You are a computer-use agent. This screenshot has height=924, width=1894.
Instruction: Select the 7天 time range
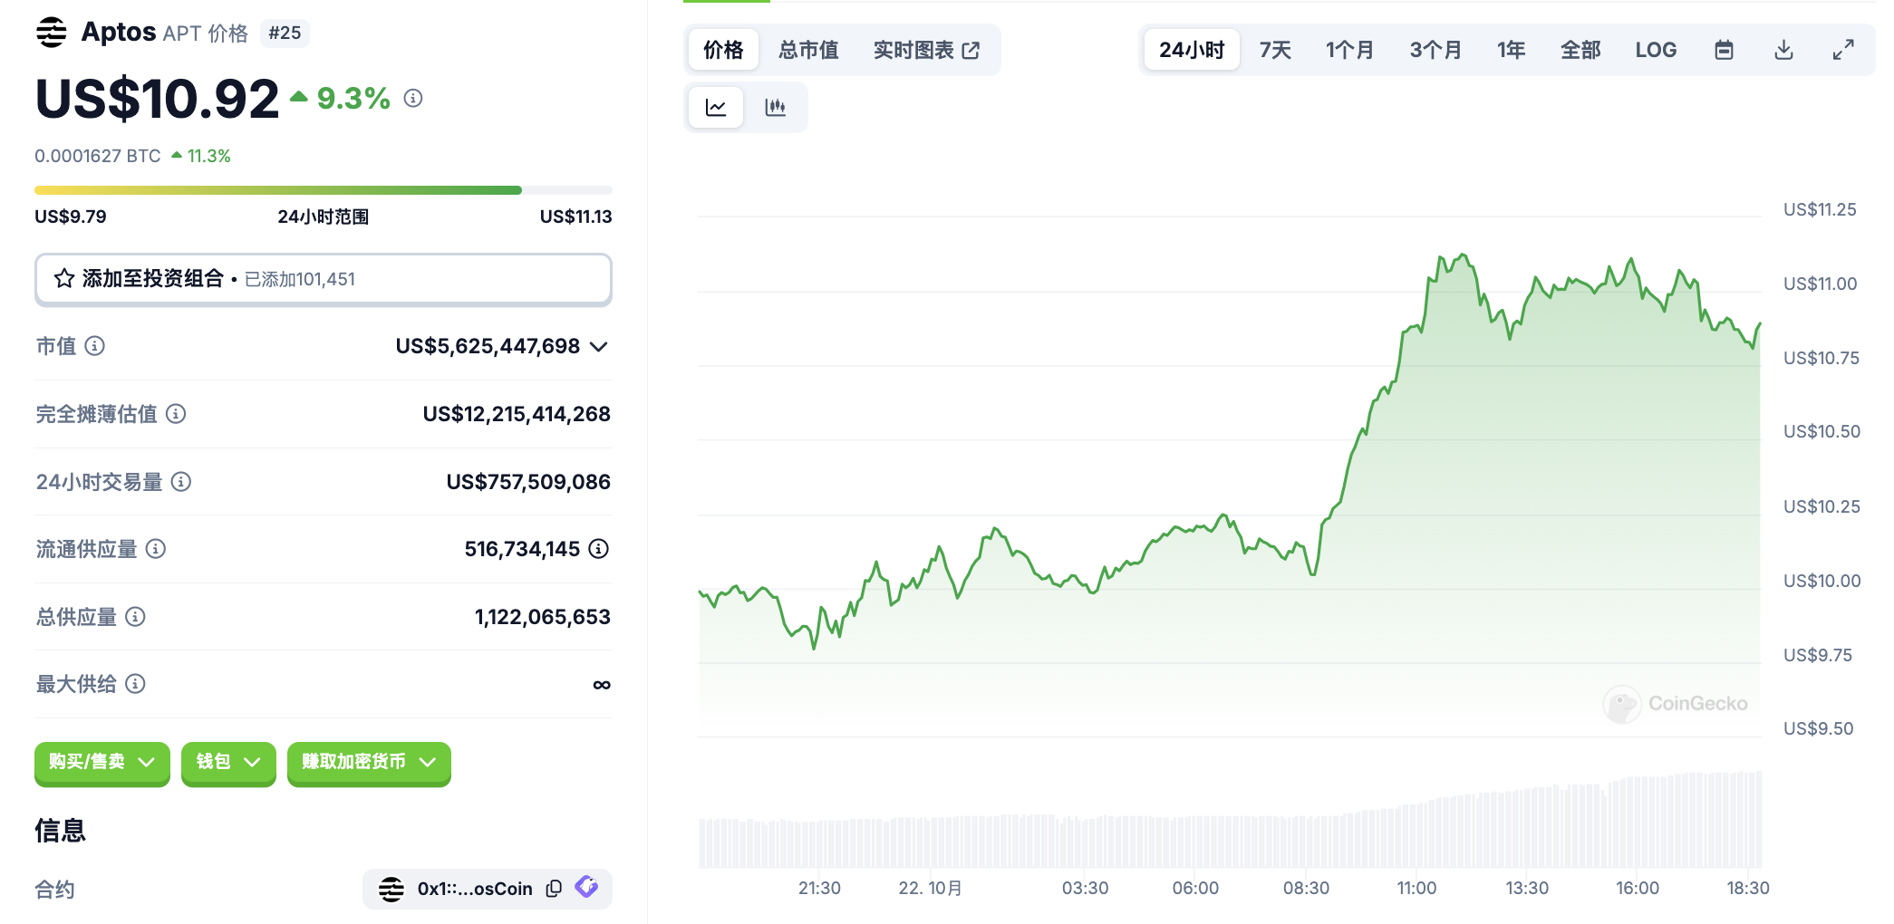click(x=1275, y=50)
